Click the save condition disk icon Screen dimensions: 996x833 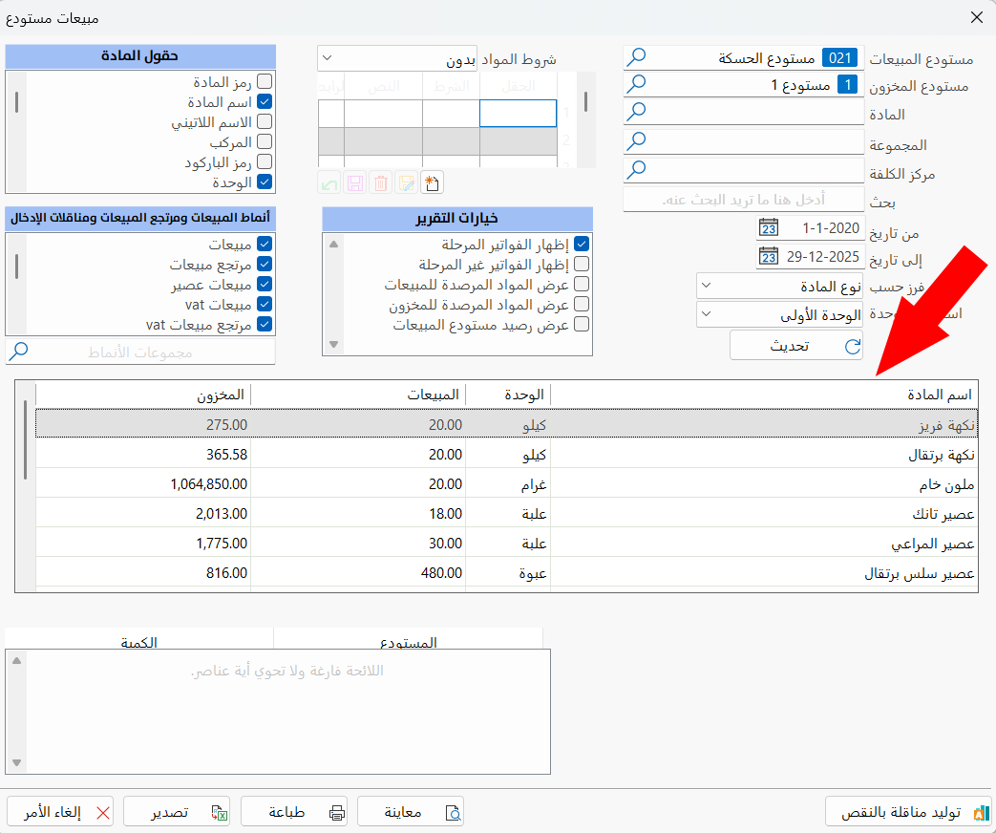tap(355, 183)
